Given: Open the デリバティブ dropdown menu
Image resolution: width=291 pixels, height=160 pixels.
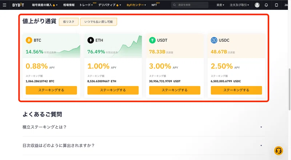Looking at the screenshot, I should 110,5.
